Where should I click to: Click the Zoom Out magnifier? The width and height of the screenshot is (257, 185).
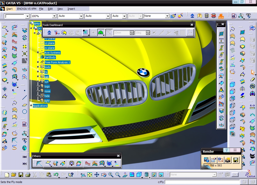(118, 175)
